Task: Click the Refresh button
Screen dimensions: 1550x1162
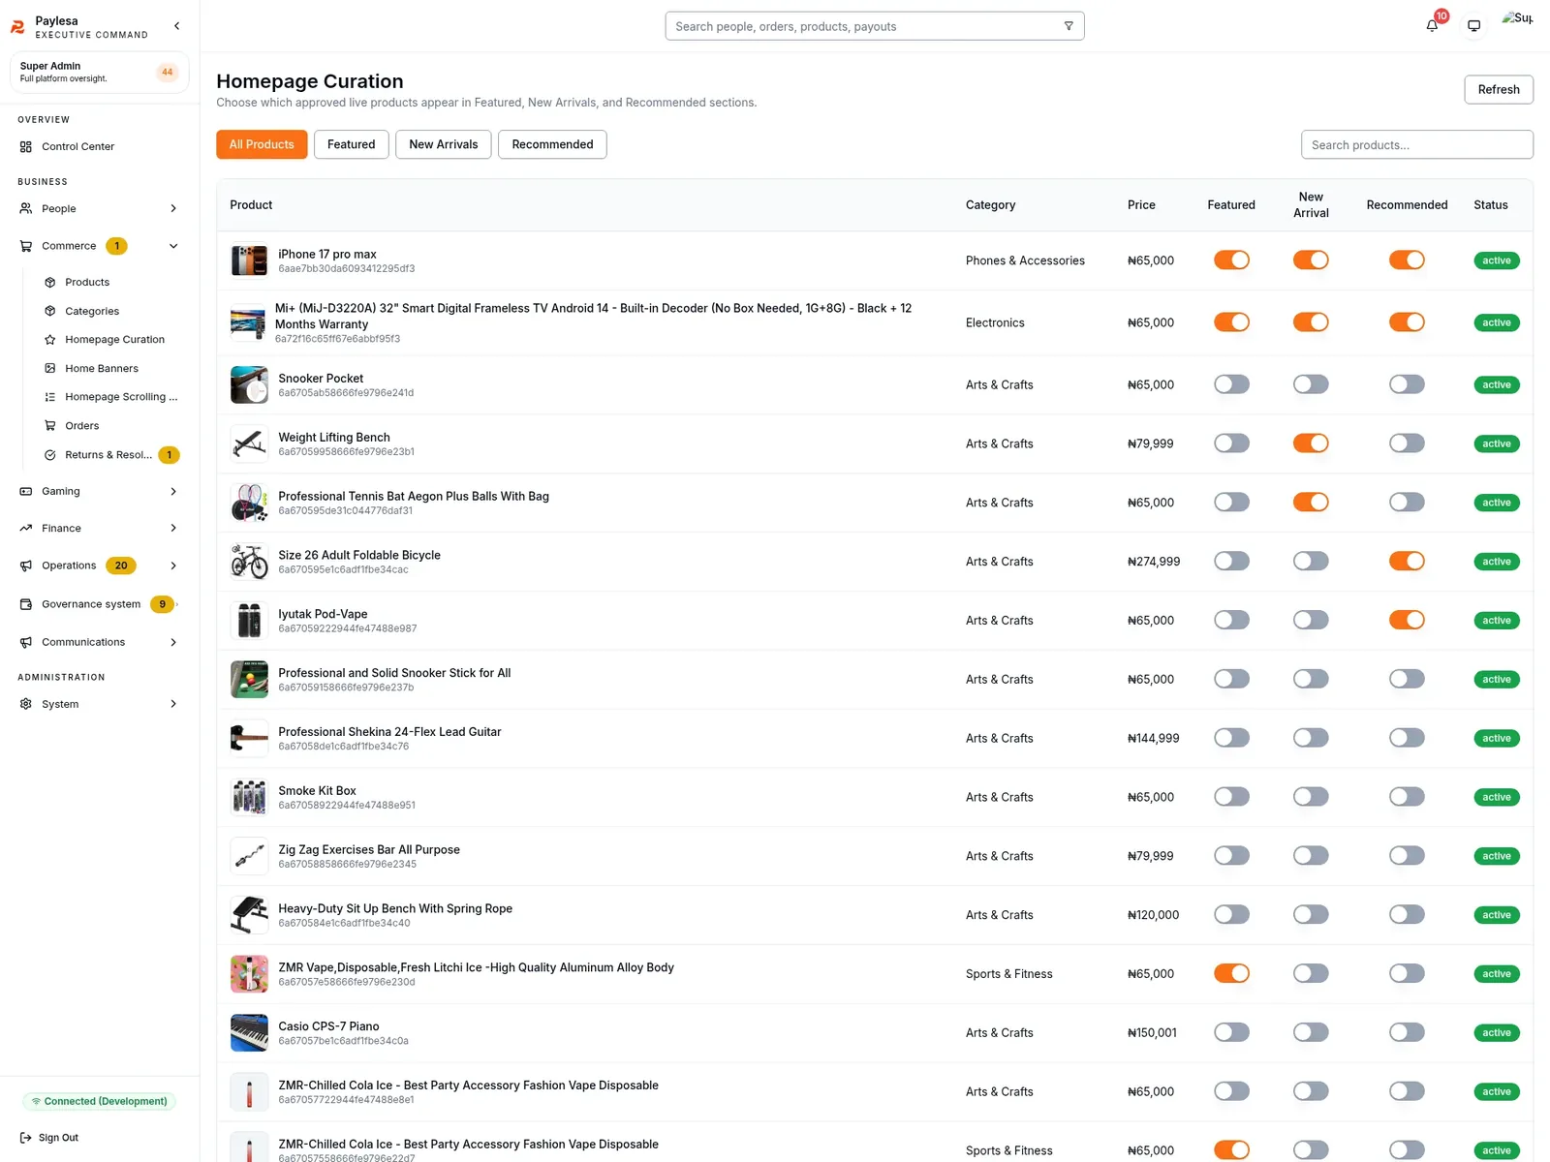Action: [x=1499, y=89]
